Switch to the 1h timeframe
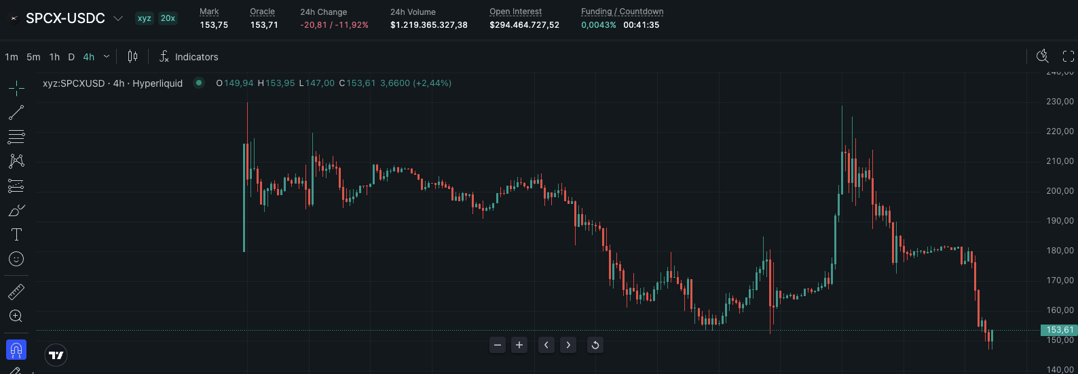 click(54, 57)
